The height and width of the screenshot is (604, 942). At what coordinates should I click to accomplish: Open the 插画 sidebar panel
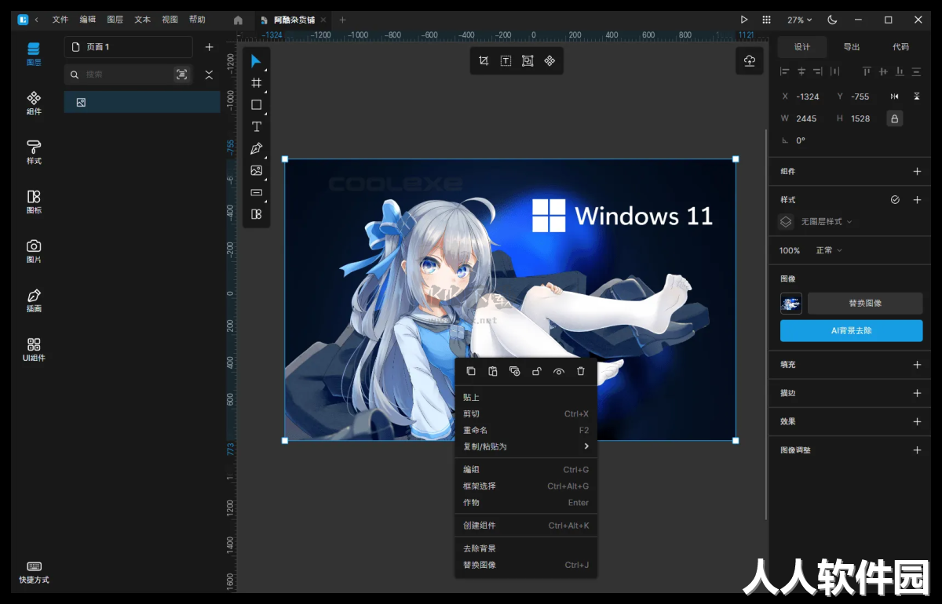pyautogui.click(x=34, y=300)
